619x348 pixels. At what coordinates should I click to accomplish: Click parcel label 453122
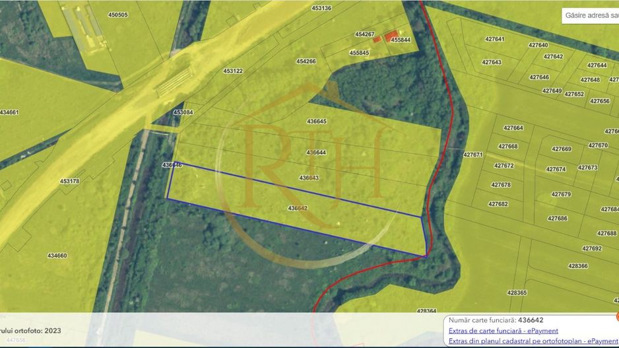click(233, 71)
